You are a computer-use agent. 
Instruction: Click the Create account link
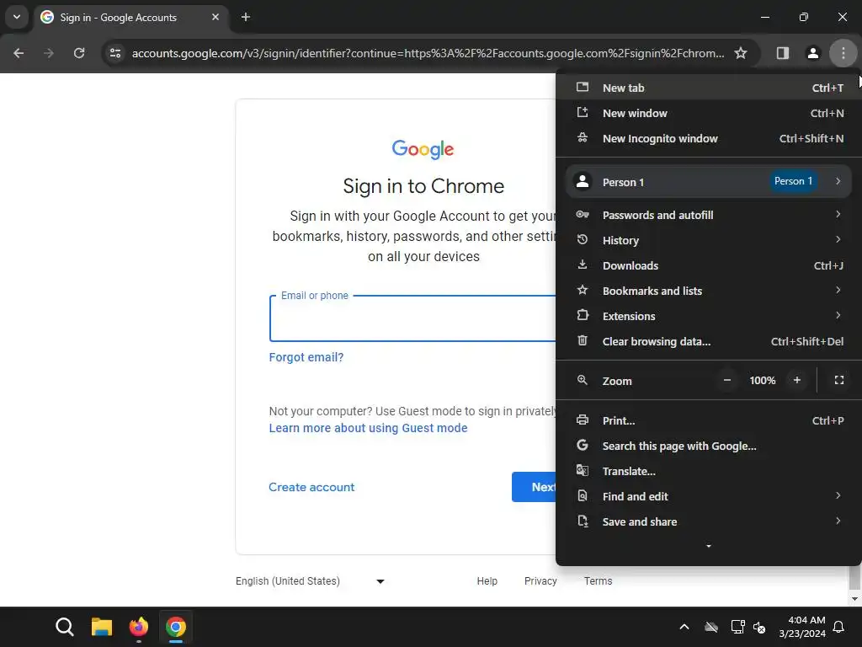[x=311, y=487]
